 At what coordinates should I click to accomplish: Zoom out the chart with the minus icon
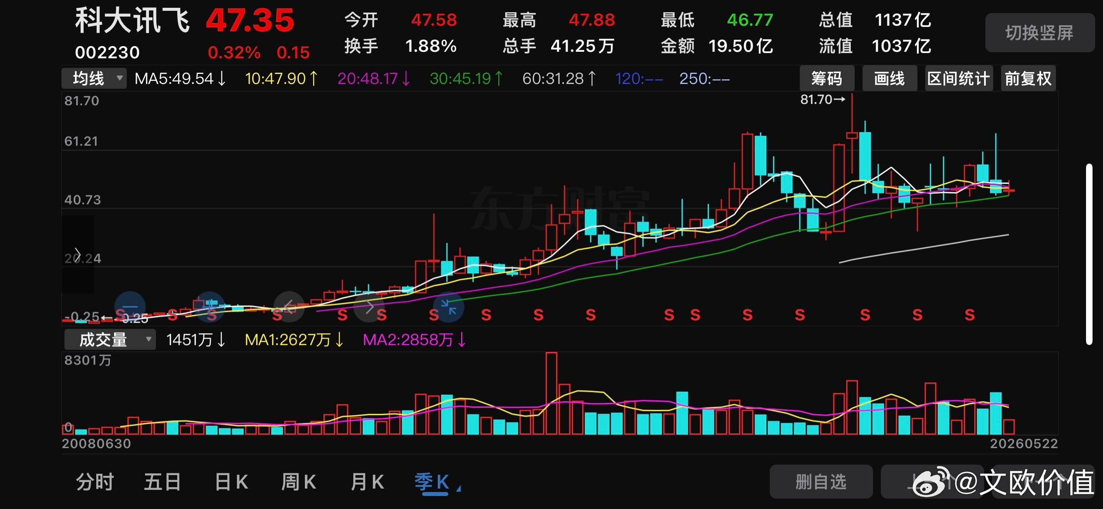click(130, 307)
